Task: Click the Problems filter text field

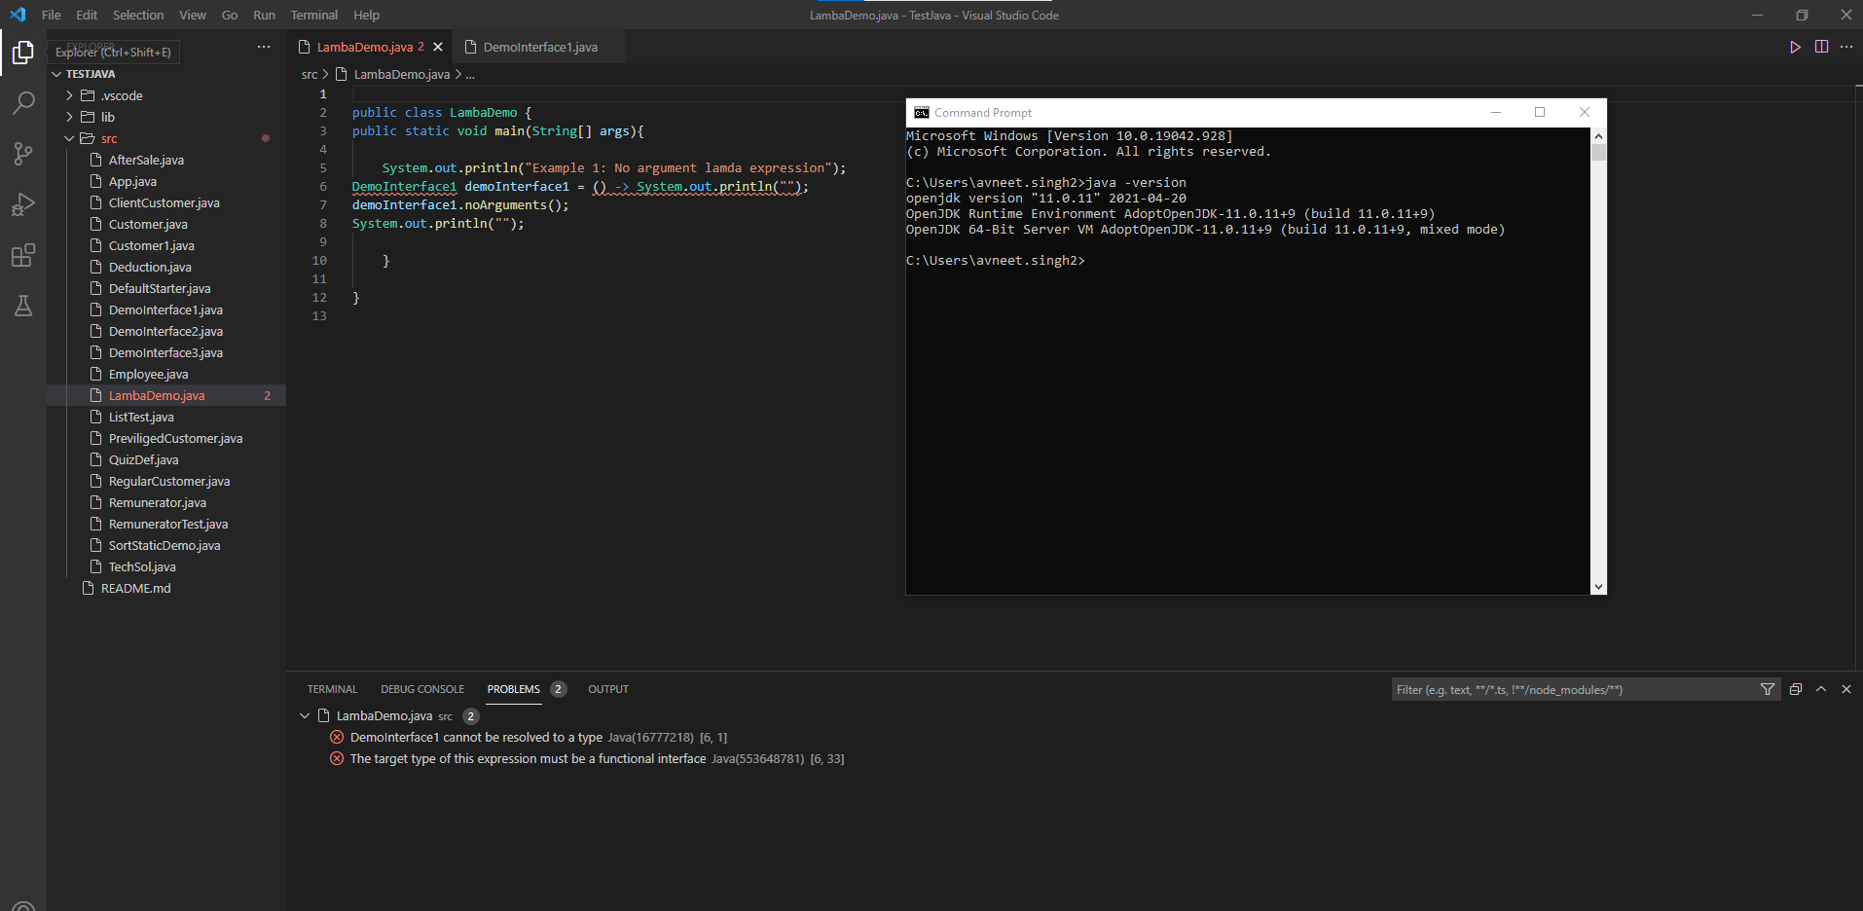Action: [1574, 689]
